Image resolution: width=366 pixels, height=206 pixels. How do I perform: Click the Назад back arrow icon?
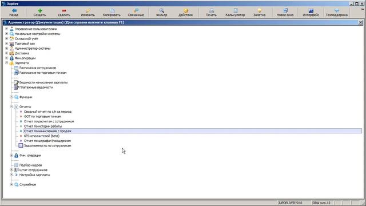14,10
